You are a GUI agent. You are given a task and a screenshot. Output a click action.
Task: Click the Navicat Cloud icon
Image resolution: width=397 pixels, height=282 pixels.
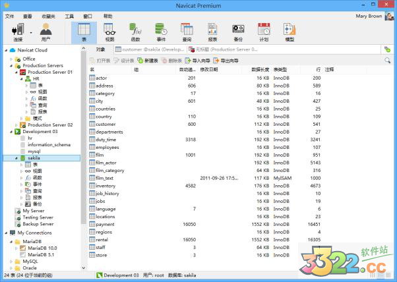[13, 50]
